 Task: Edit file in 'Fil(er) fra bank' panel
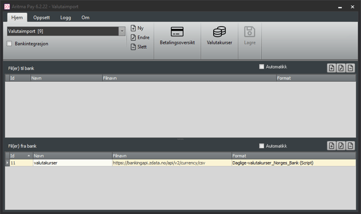pos(341,146)
